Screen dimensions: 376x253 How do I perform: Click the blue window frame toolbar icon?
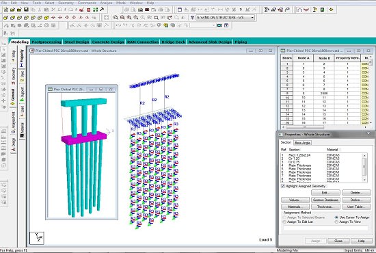(180, 10)
